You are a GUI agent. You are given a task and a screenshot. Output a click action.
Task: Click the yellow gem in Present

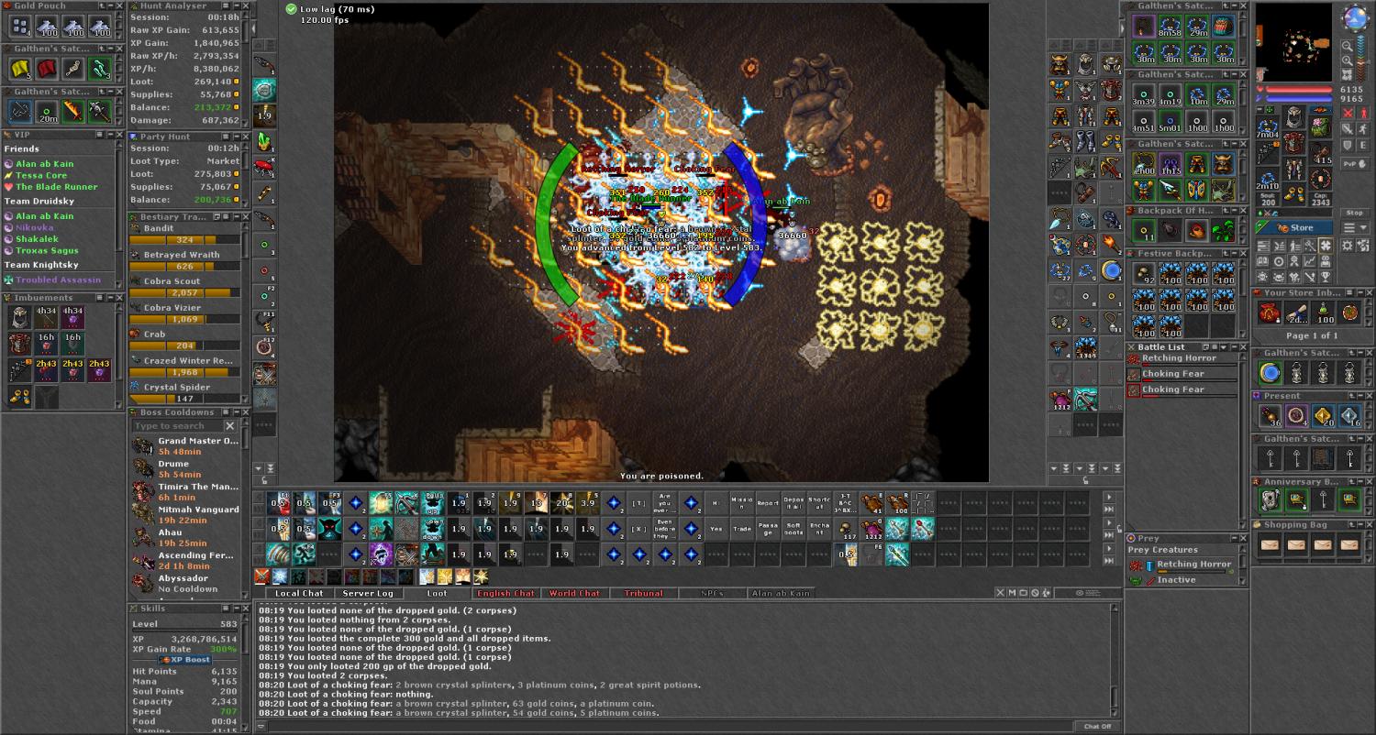(x=1323, y=415)
